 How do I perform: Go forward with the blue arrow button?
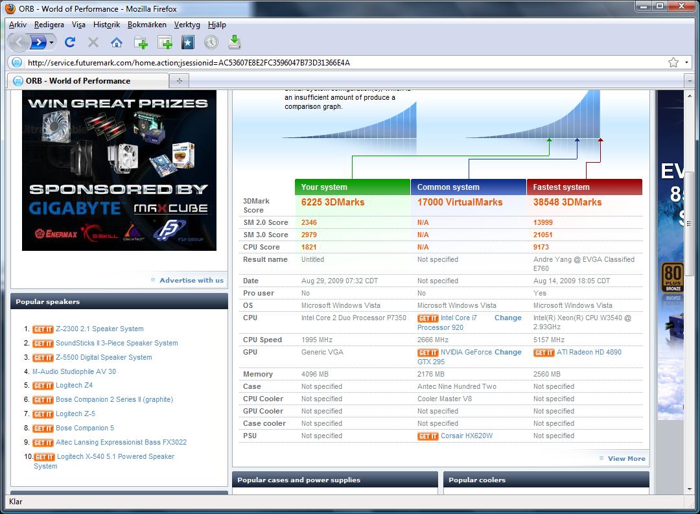(x=38, y=42)
